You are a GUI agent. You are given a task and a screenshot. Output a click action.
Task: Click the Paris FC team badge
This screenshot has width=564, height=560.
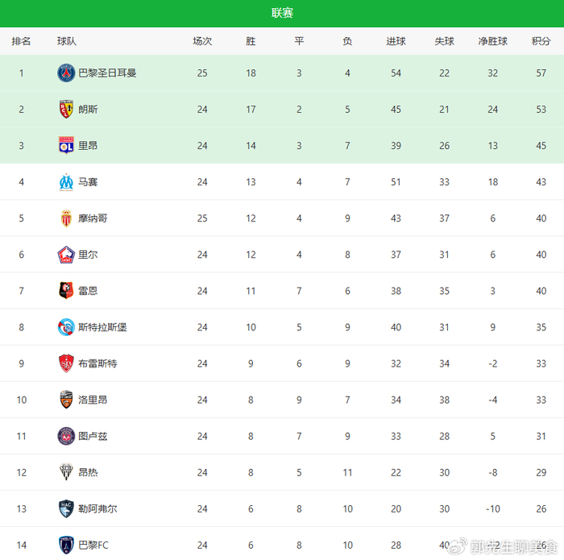(66, 545)
